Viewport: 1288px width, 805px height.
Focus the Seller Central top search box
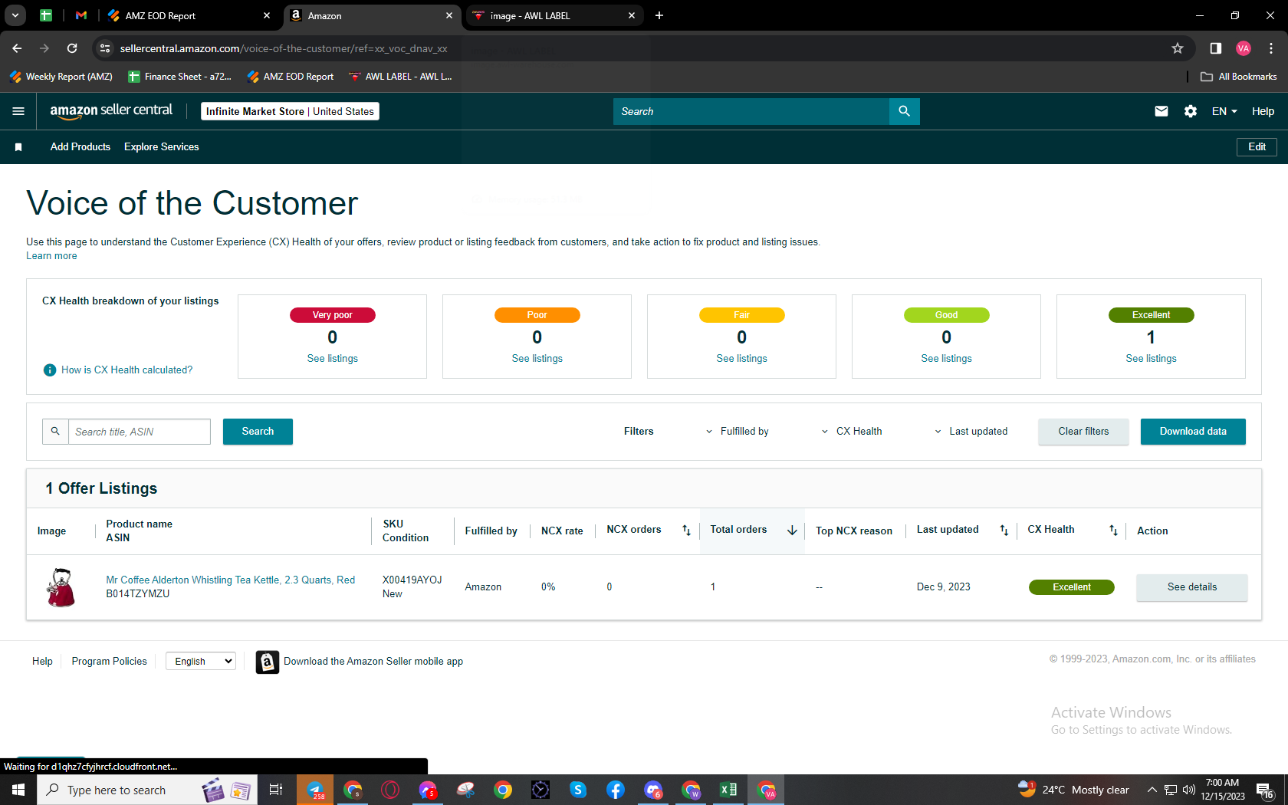click(x=751, y=111)
